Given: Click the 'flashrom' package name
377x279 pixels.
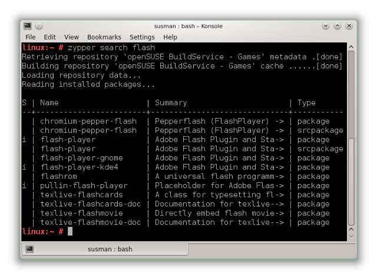Looking at the screenshot, I should (x=59, y=176).
